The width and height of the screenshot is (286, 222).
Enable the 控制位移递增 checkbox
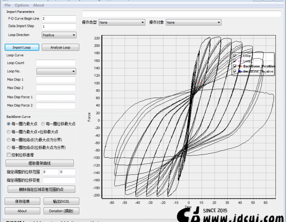[9, 154]
